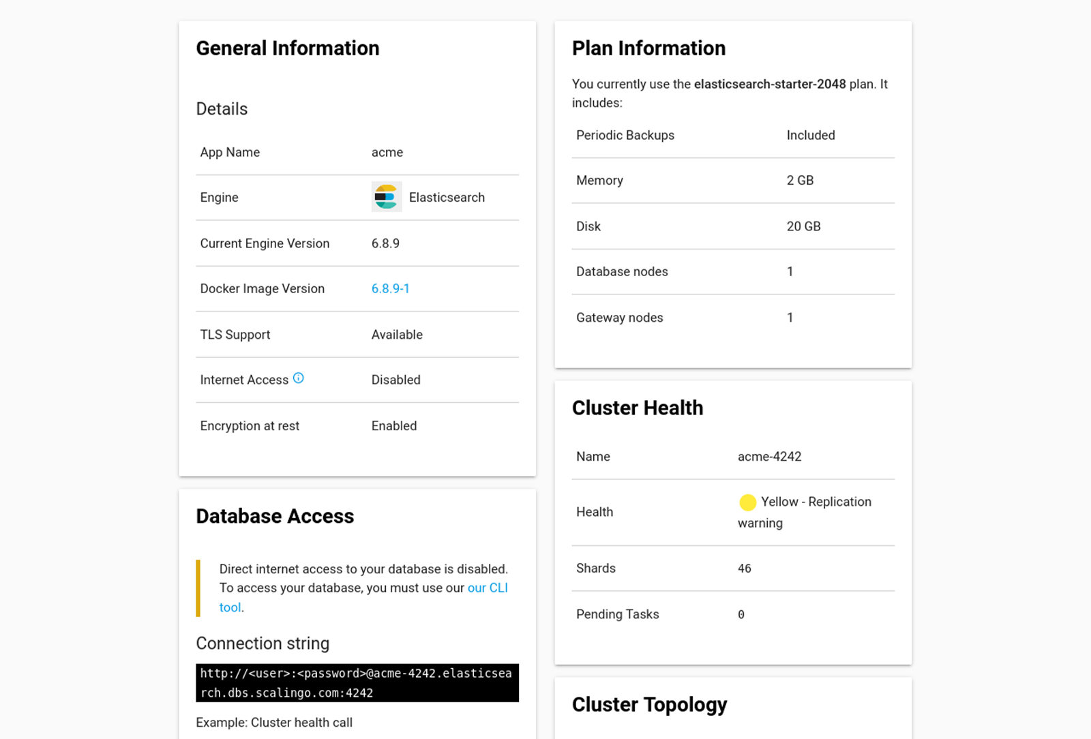The width and height of the screenshot is (1091, 739).
Task: Click the "Example: Cluster health call" text
Action: pyautogui.click(x=273, y=723)
